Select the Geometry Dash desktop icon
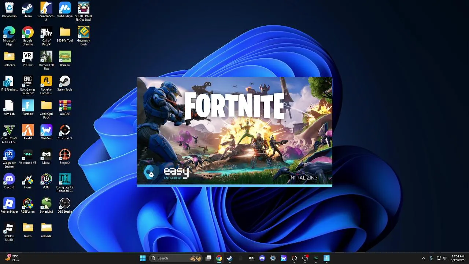Image resolution: width=469 pixels, height=264 pixels. [84, 36]
